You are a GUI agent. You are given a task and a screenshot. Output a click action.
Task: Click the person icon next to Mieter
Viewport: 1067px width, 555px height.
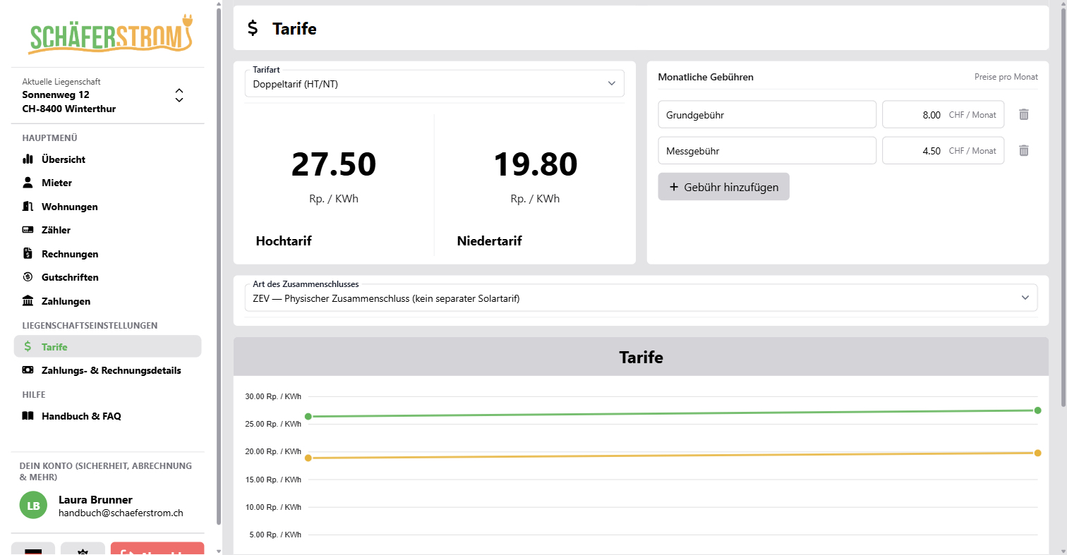point(28,183)
